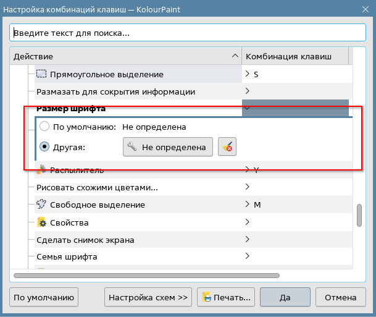The height and width of the screenshot is (317, 376).
Task: Select the По умолчанию radio button
Action: coord(44,127)
